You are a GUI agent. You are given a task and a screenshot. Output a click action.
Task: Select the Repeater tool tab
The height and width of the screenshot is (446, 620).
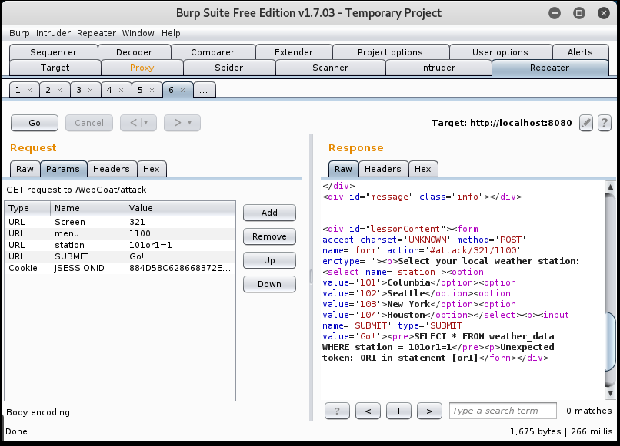tap(550, 68)
